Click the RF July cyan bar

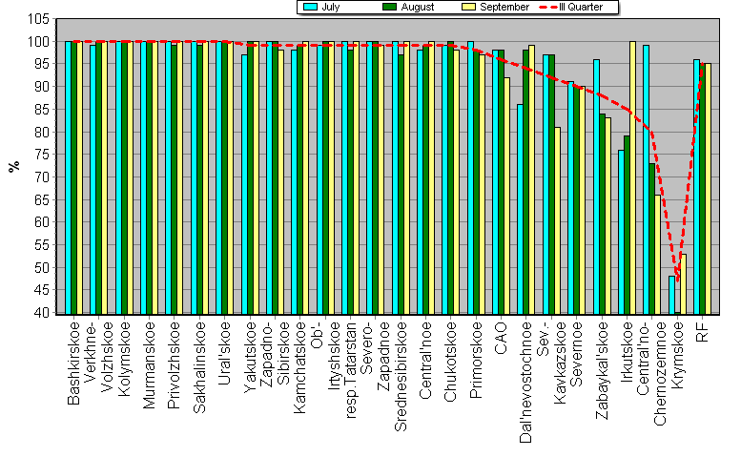[696, 187]
